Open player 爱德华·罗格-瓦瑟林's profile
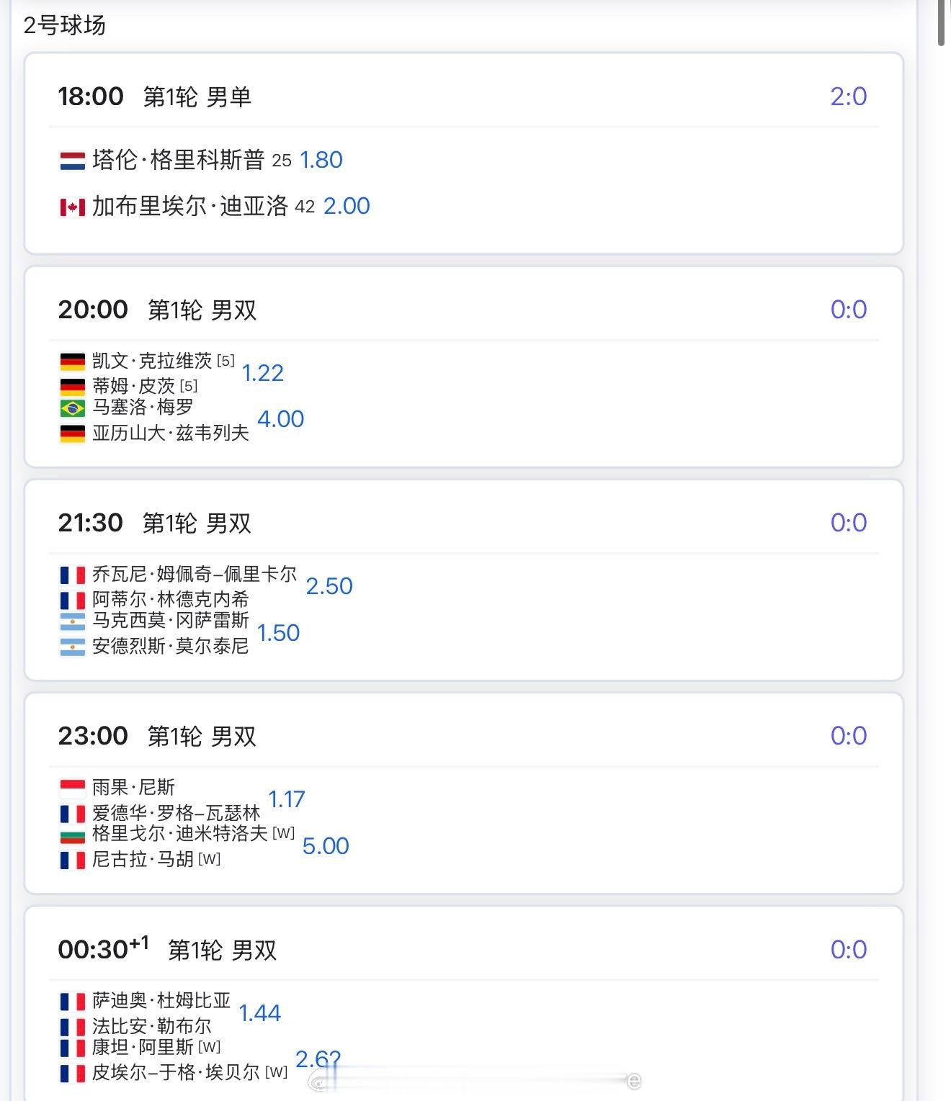This screenshot has height=1101, width=951. tap(176, 813)
